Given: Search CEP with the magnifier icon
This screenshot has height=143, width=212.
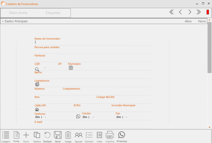Looking at the screenshot, I should 37,69.
